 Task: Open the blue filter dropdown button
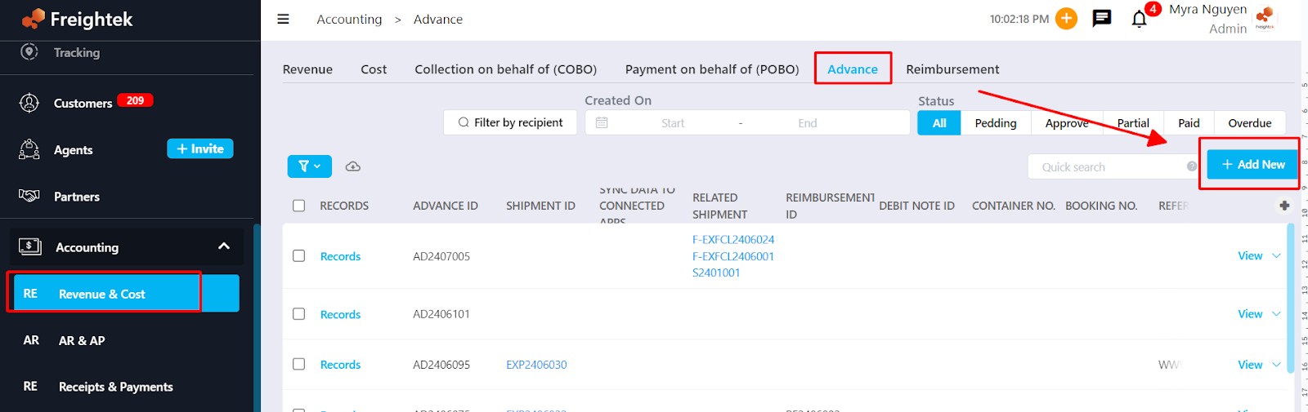310,166
